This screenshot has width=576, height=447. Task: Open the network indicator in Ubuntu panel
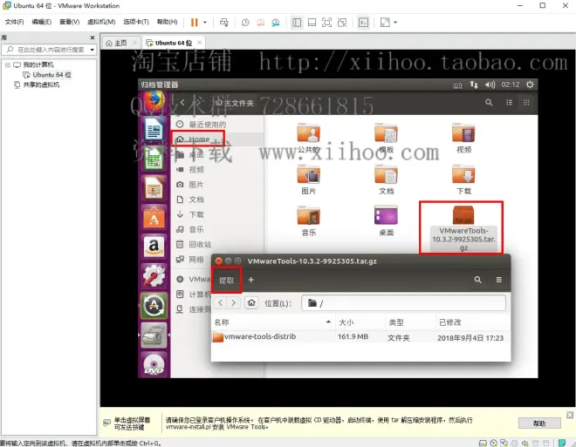coord(474,85)
